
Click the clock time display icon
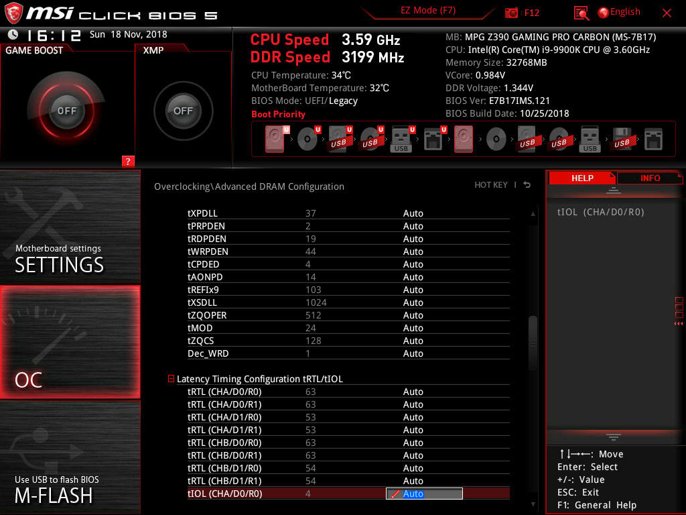tap(13, 34)
